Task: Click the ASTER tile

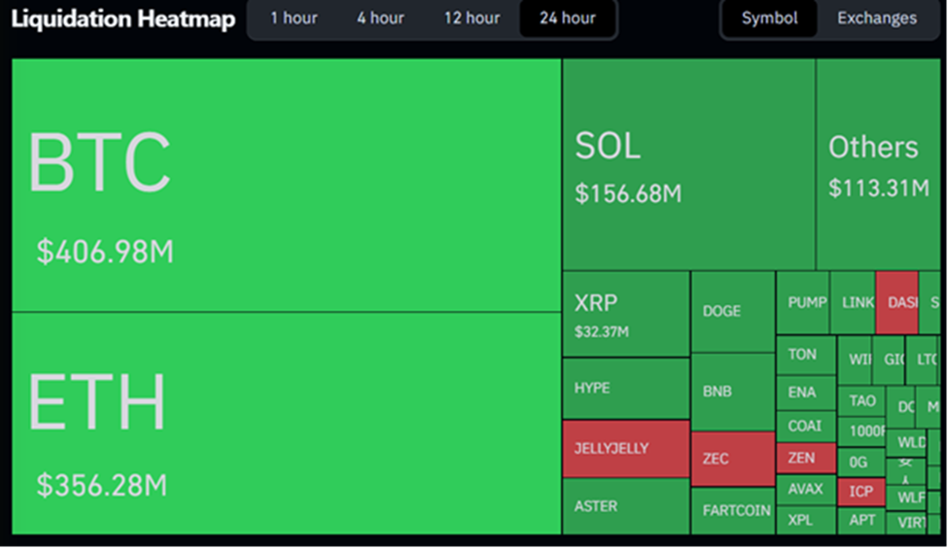Action: point(626,506)
